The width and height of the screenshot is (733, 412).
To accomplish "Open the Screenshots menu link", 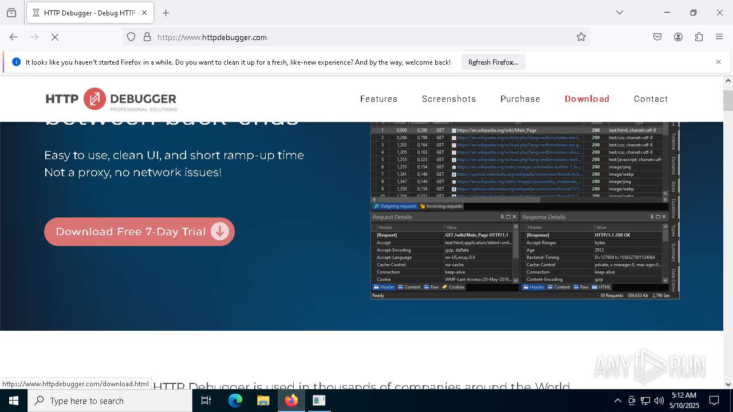I will pos(449,99).
